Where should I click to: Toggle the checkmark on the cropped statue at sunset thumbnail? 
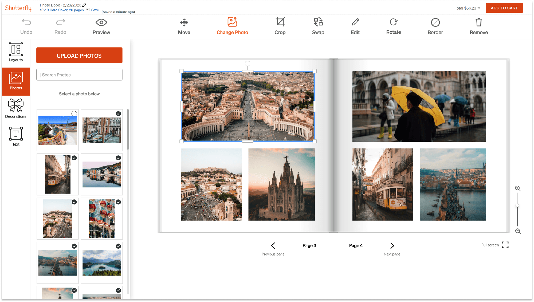74,290
